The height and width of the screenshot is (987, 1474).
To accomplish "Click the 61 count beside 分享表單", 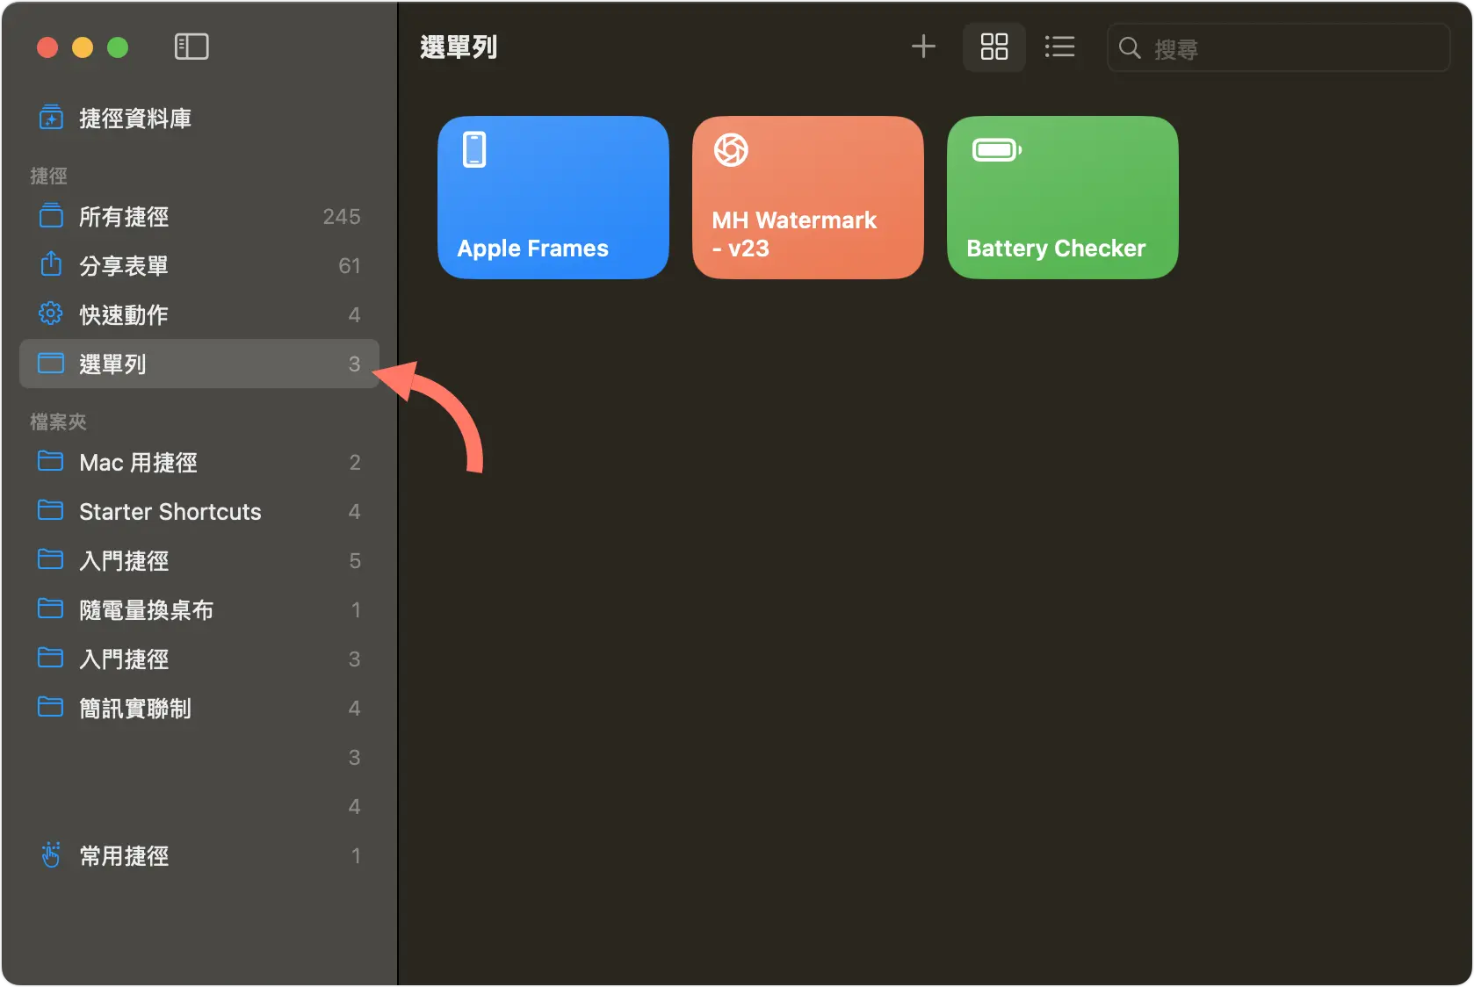I will [x=350, y=266].
